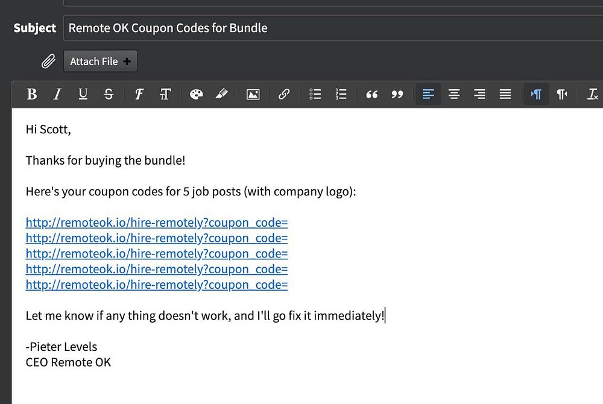The width and height of the screenshot is (603, 404).
Task: Edit the Subject input field
Action: [333, 28]
